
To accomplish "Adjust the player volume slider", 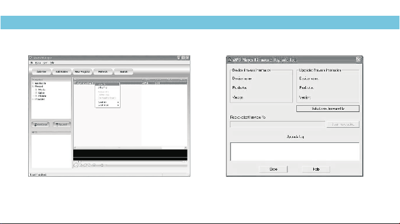I will click(102, 165).
